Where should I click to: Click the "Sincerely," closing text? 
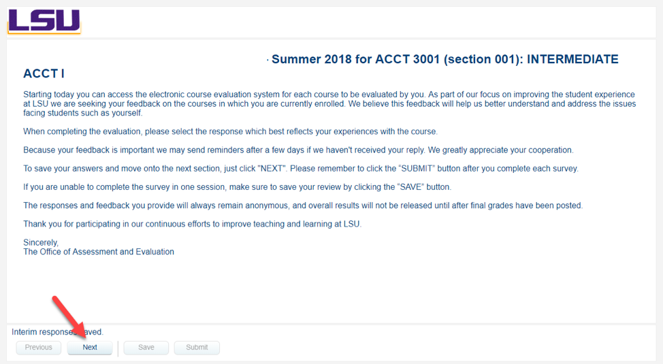tap(41, 242)
